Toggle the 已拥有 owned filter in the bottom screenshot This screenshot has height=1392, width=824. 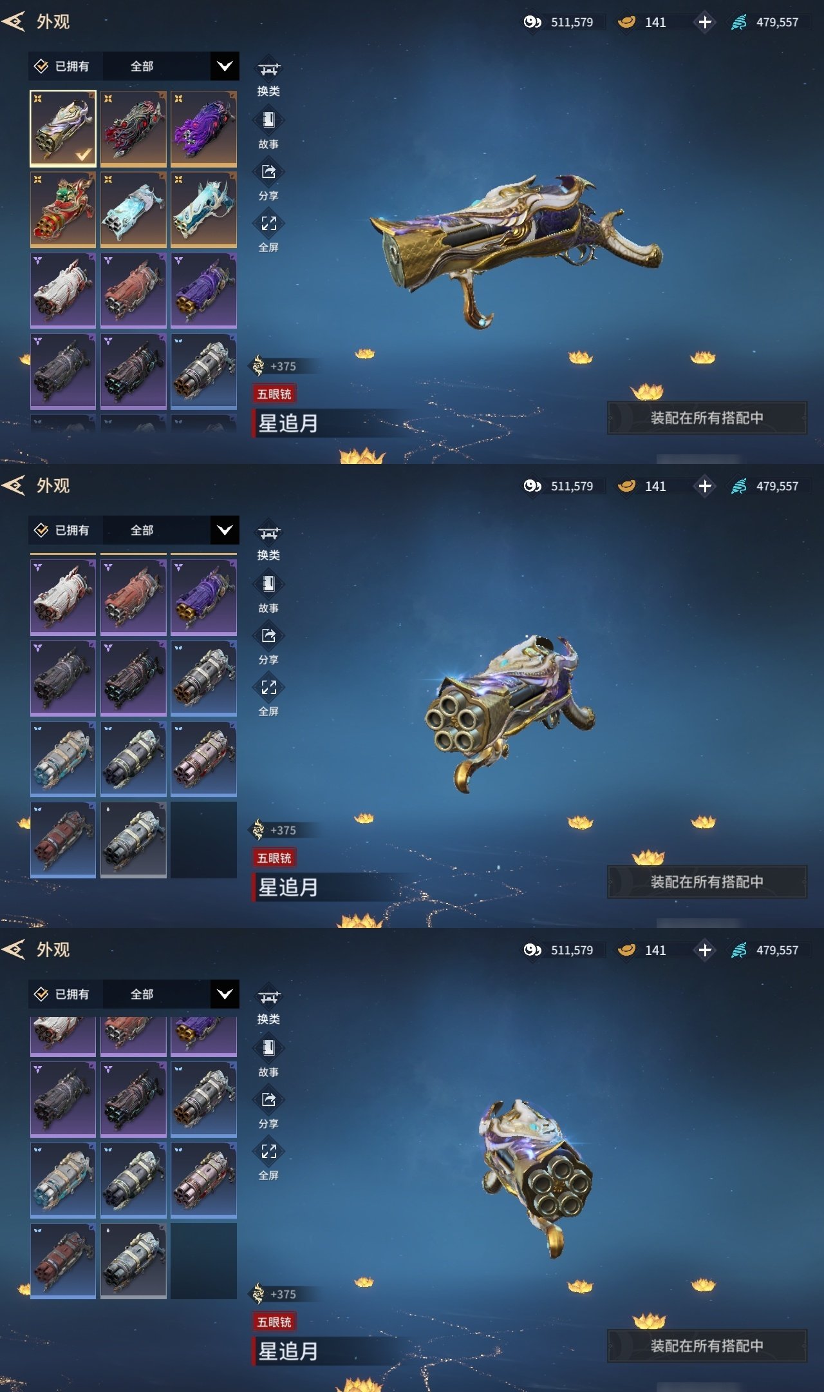click(62, 994)
